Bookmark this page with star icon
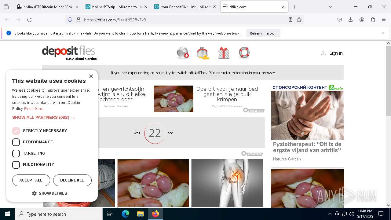 (299, 20)
